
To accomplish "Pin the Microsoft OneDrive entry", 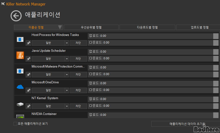I will pyautogui.click(x=28, y=90).
